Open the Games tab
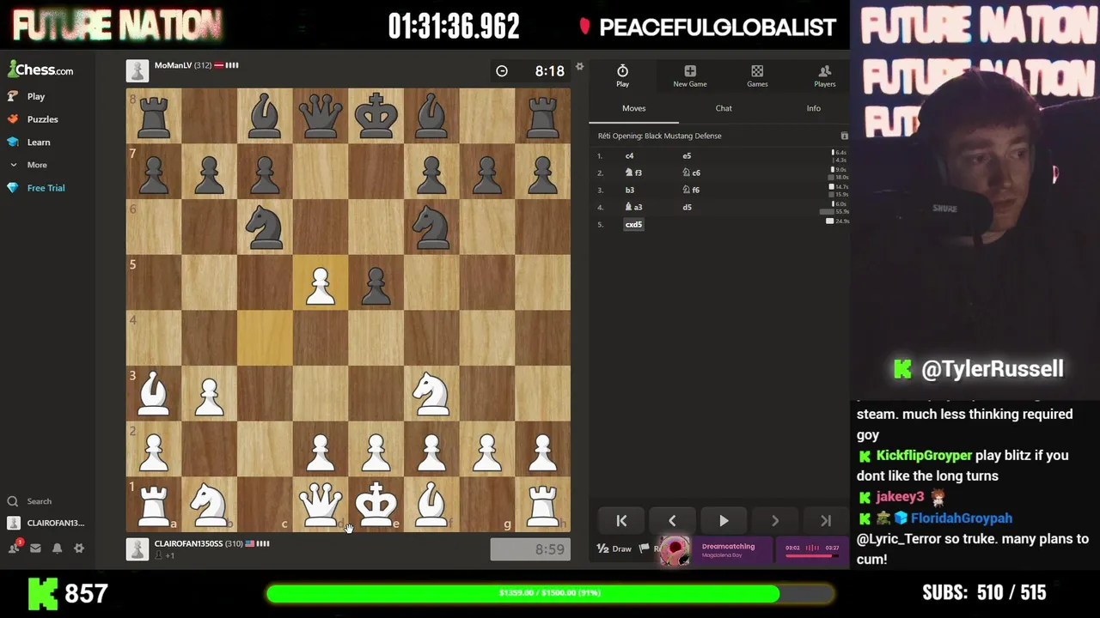Screen dimensions: 1100x618 (x=757, y=76)
